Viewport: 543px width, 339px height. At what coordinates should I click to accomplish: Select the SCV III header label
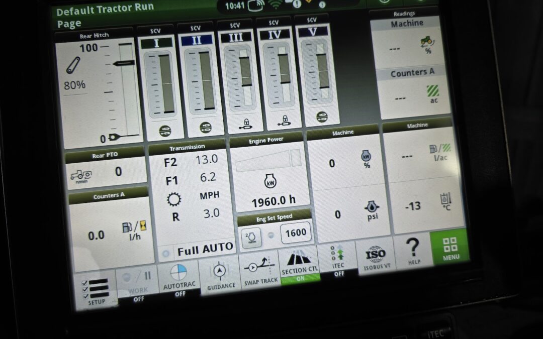pos(236,37)
